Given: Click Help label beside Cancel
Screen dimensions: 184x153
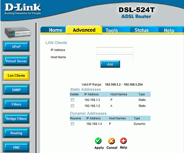Looking at the screenshot, I should 124,147.
